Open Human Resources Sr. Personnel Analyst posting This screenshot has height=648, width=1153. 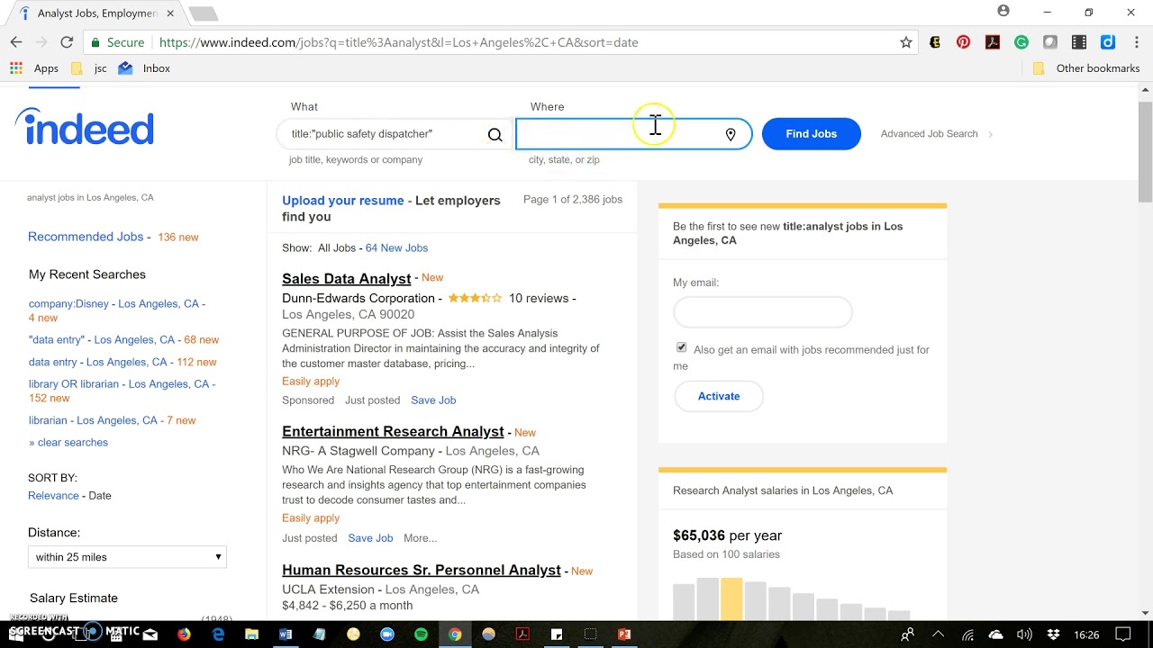pos(422,571)
